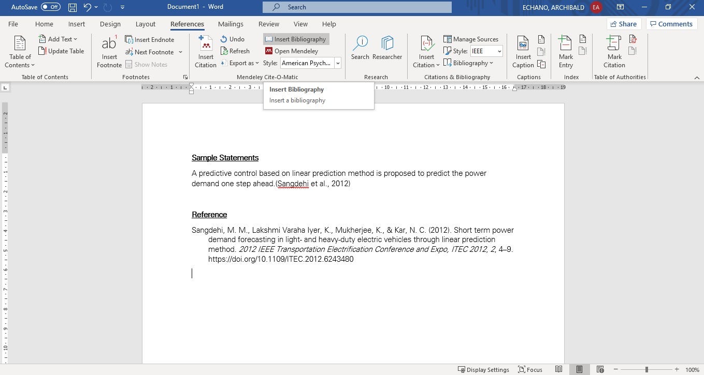The height and width of the screenshot is (375, 704).
Task: Click the 100% zoom level
Action: point(693,370)
